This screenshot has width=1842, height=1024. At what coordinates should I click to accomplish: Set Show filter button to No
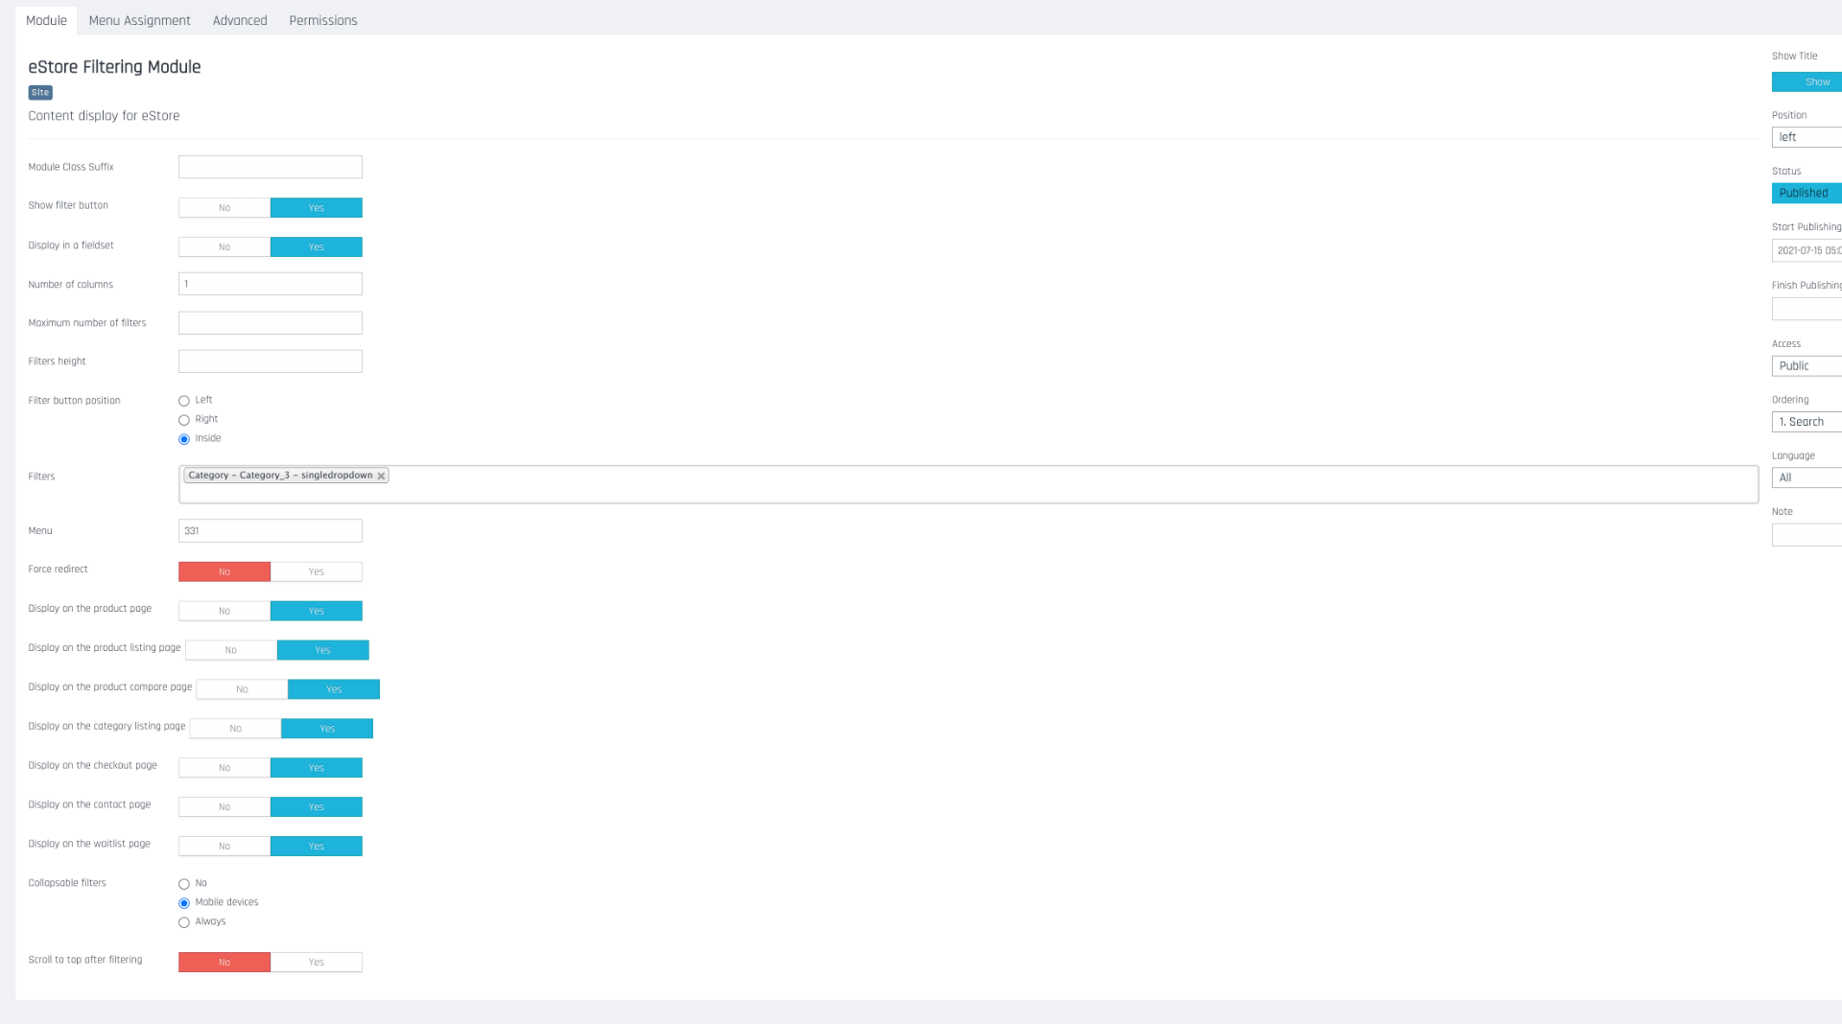(224, 208)
